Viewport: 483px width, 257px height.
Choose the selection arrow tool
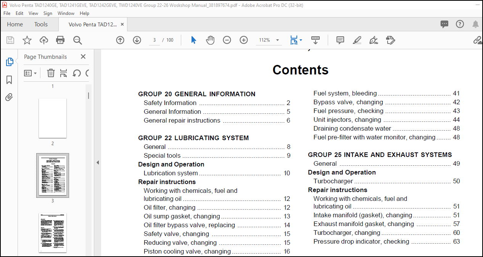coord(193,40)
